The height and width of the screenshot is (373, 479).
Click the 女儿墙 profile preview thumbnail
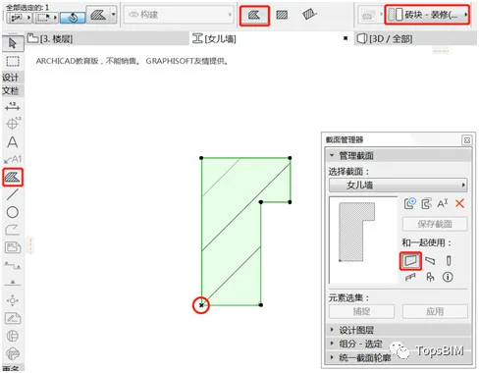coord(362,240)
